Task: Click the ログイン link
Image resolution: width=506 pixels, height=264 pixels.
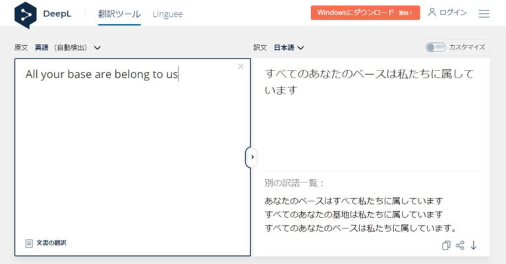Action: (453, 13)
